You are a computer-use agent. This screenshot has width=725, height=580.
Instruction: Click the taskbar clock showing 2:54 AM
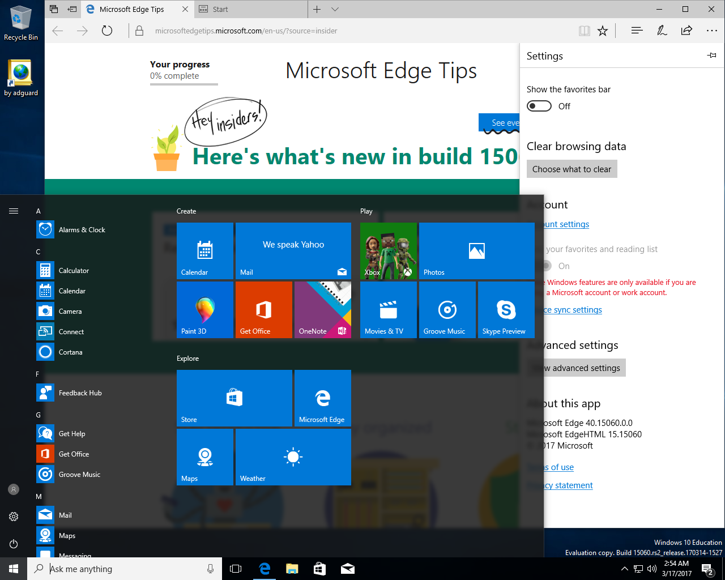pyautogui.click(x=677, y=569)
